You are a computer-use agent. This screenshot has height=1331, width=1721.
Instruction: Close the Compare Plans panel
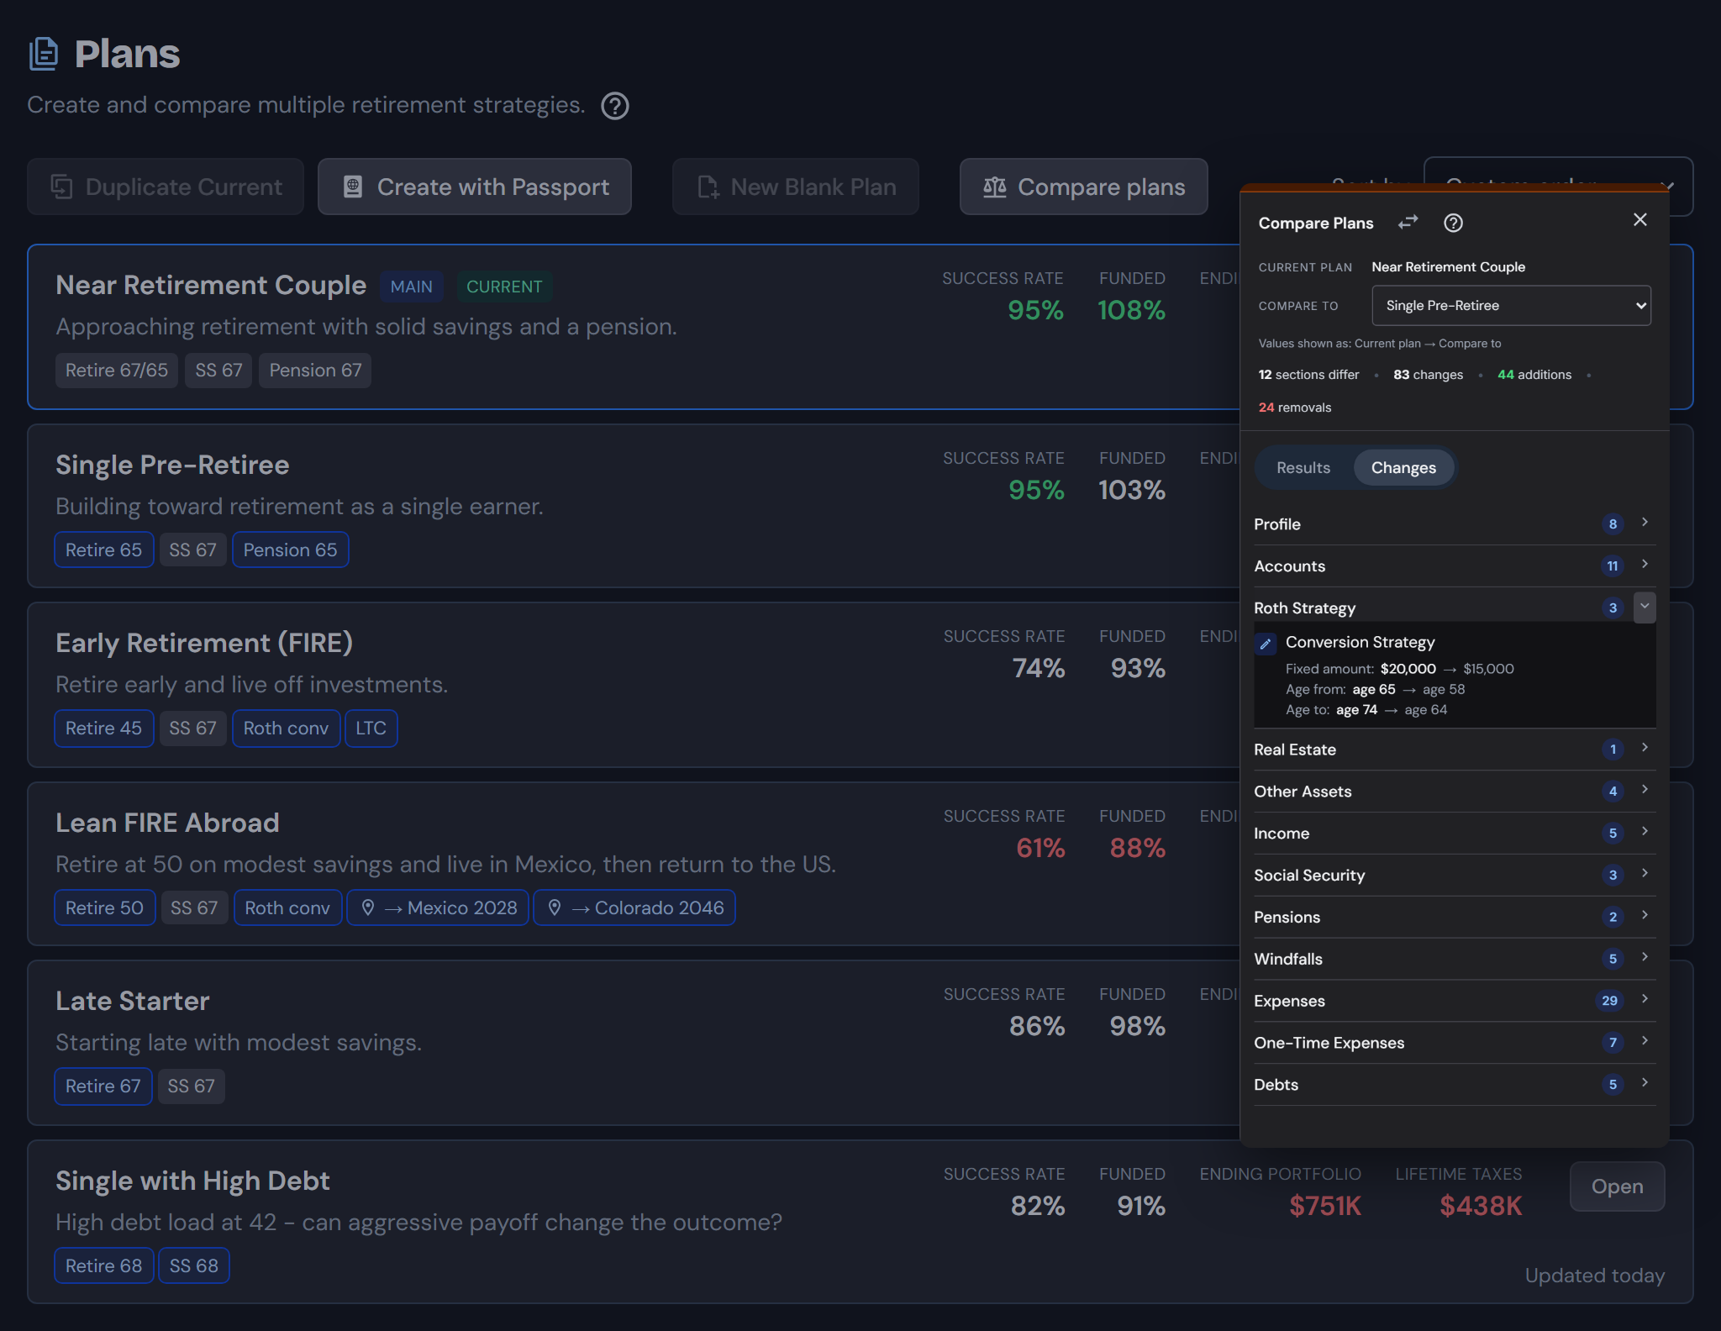click(1639, 219)
